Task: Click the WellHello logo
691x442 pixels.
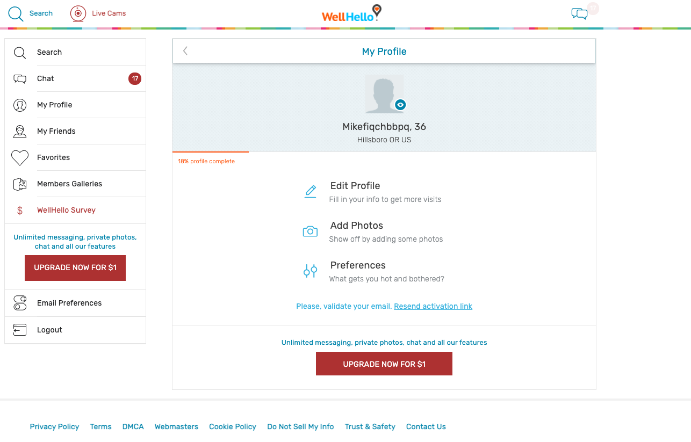Action: (351, 13)
